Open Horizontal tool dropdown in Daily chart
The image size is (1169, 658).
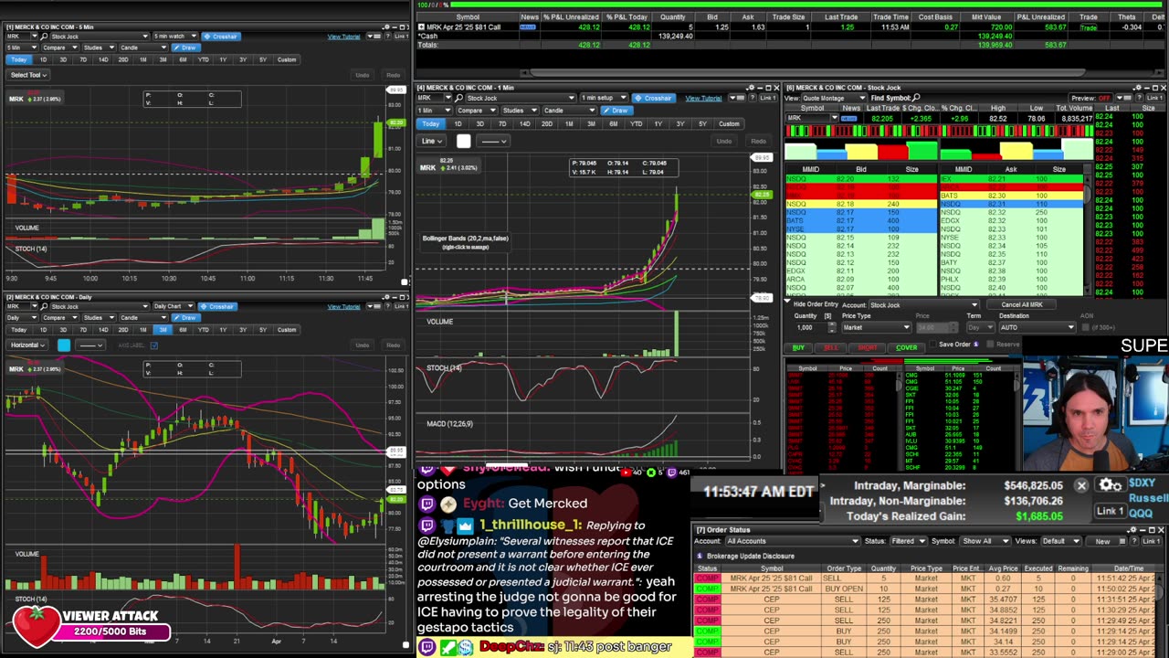[x=26, y=345]
